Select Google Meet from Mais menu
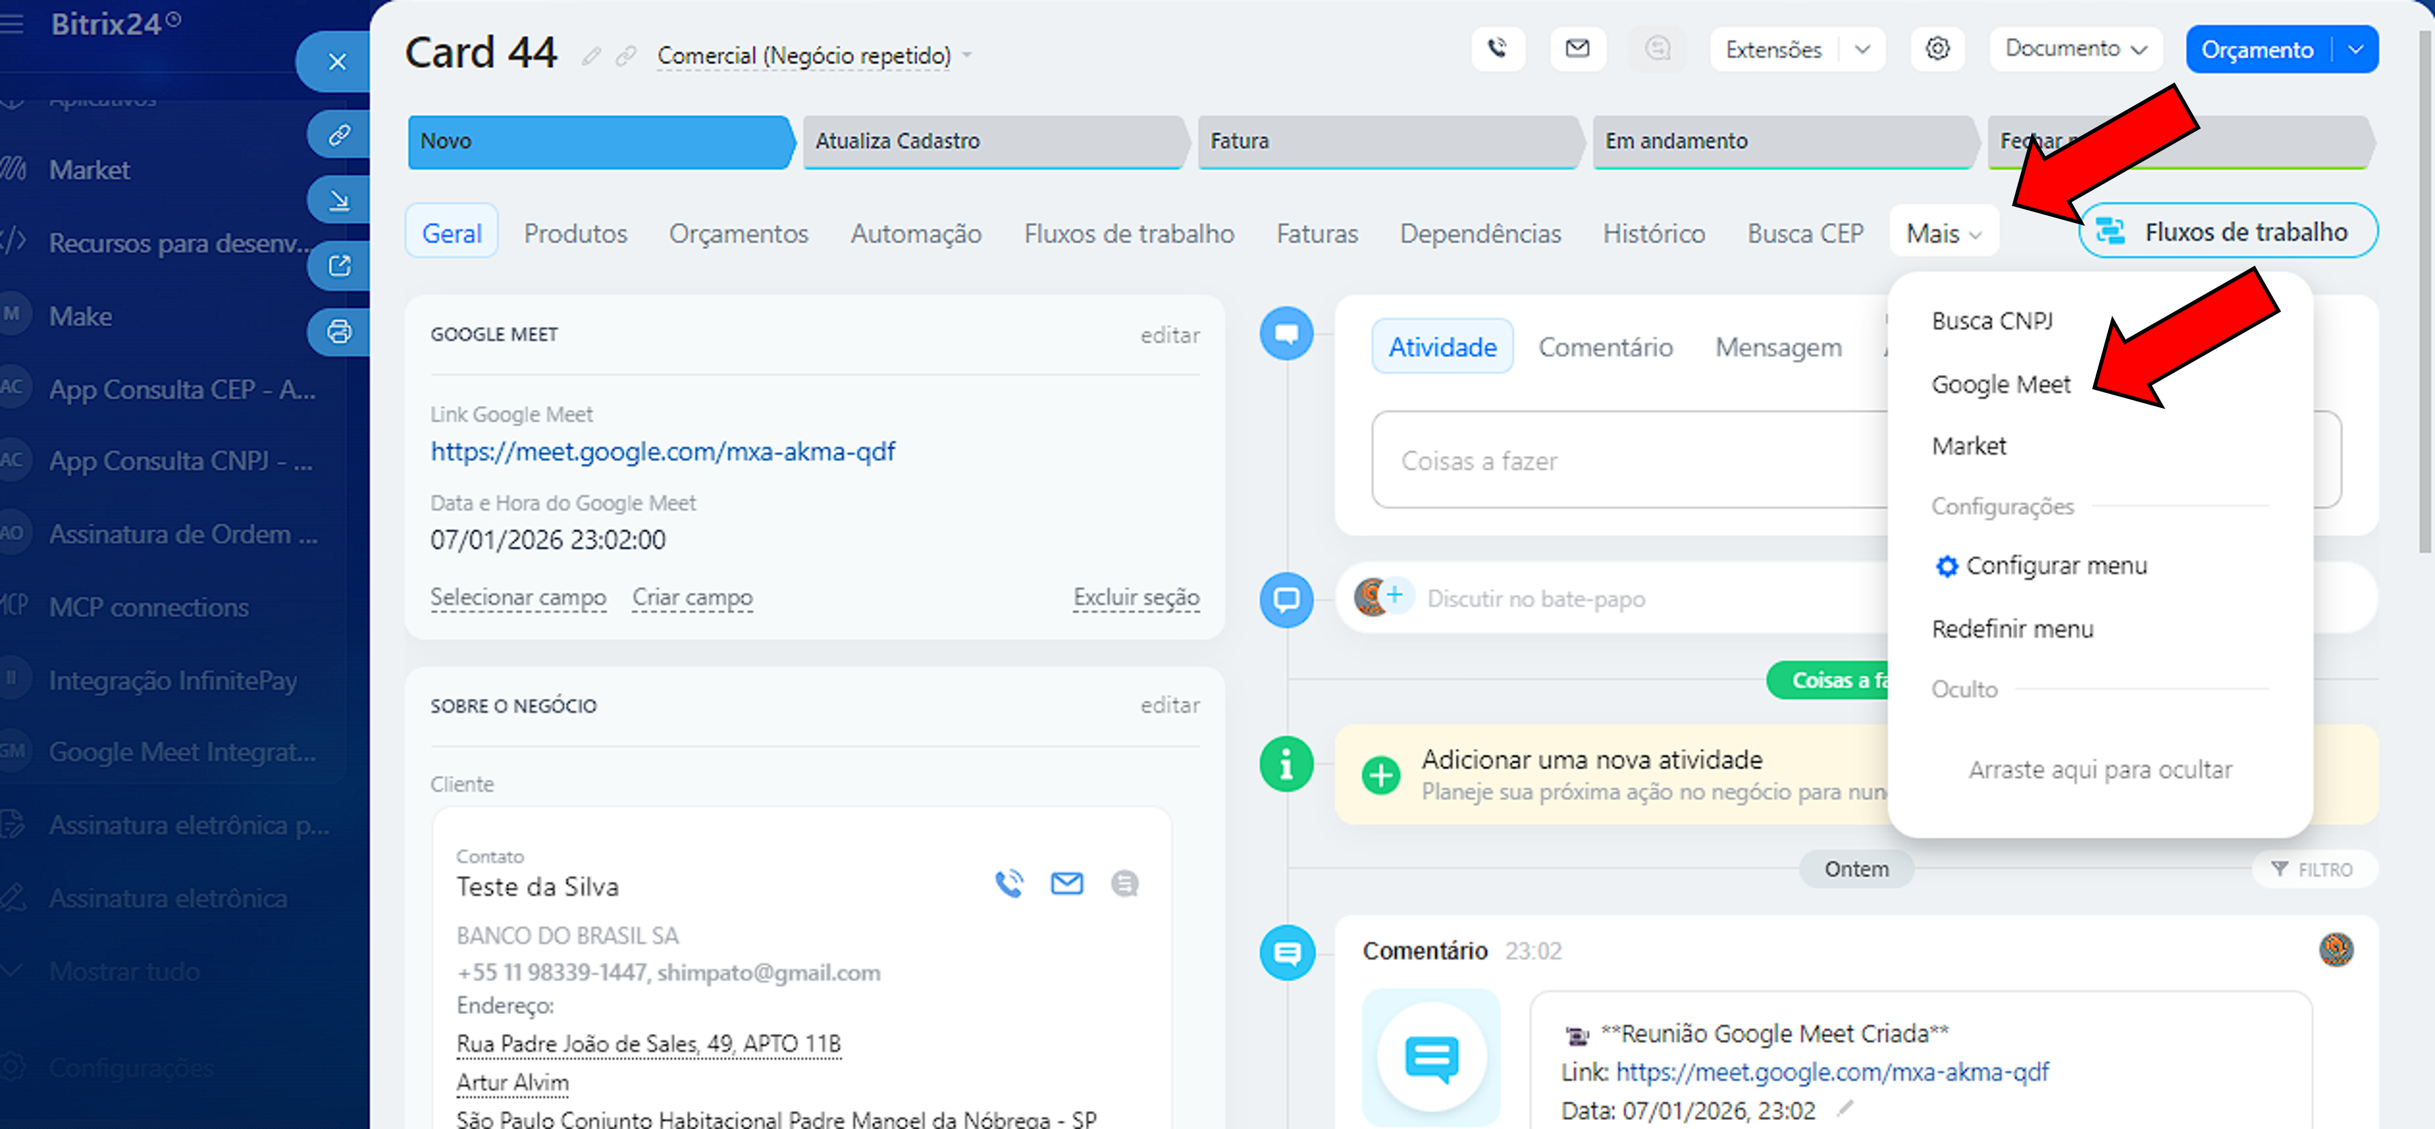Viewport: 2435px width, 1129px height. (2000, 384)
